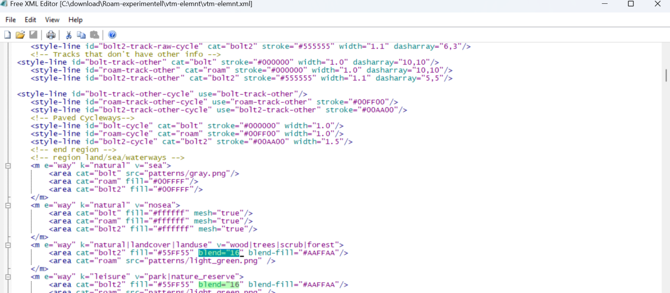Click the highlighted blend="16" text in forest block
The image size is (670, 293).
219,253
